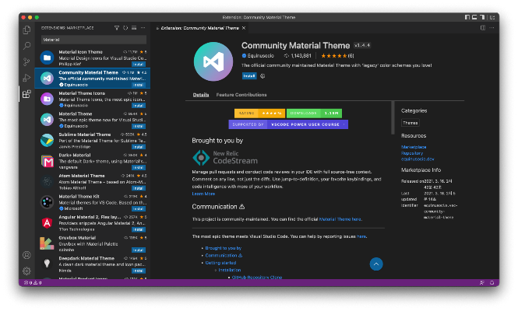Screen dimensions: 518x311
Task: Click the extension settings gear next to Install
Action: click(263, 76)
